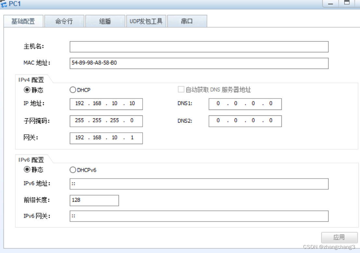Click the DNS2 address field
This screenshot has width=360, height=253.
245,121
